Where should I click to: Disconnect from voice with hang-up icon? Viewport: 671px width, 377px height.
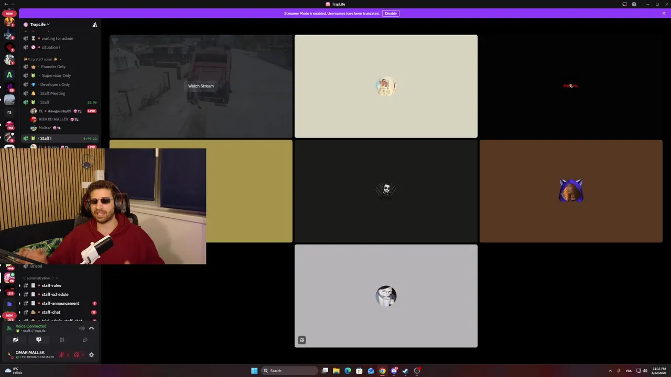tap(91, 328)
